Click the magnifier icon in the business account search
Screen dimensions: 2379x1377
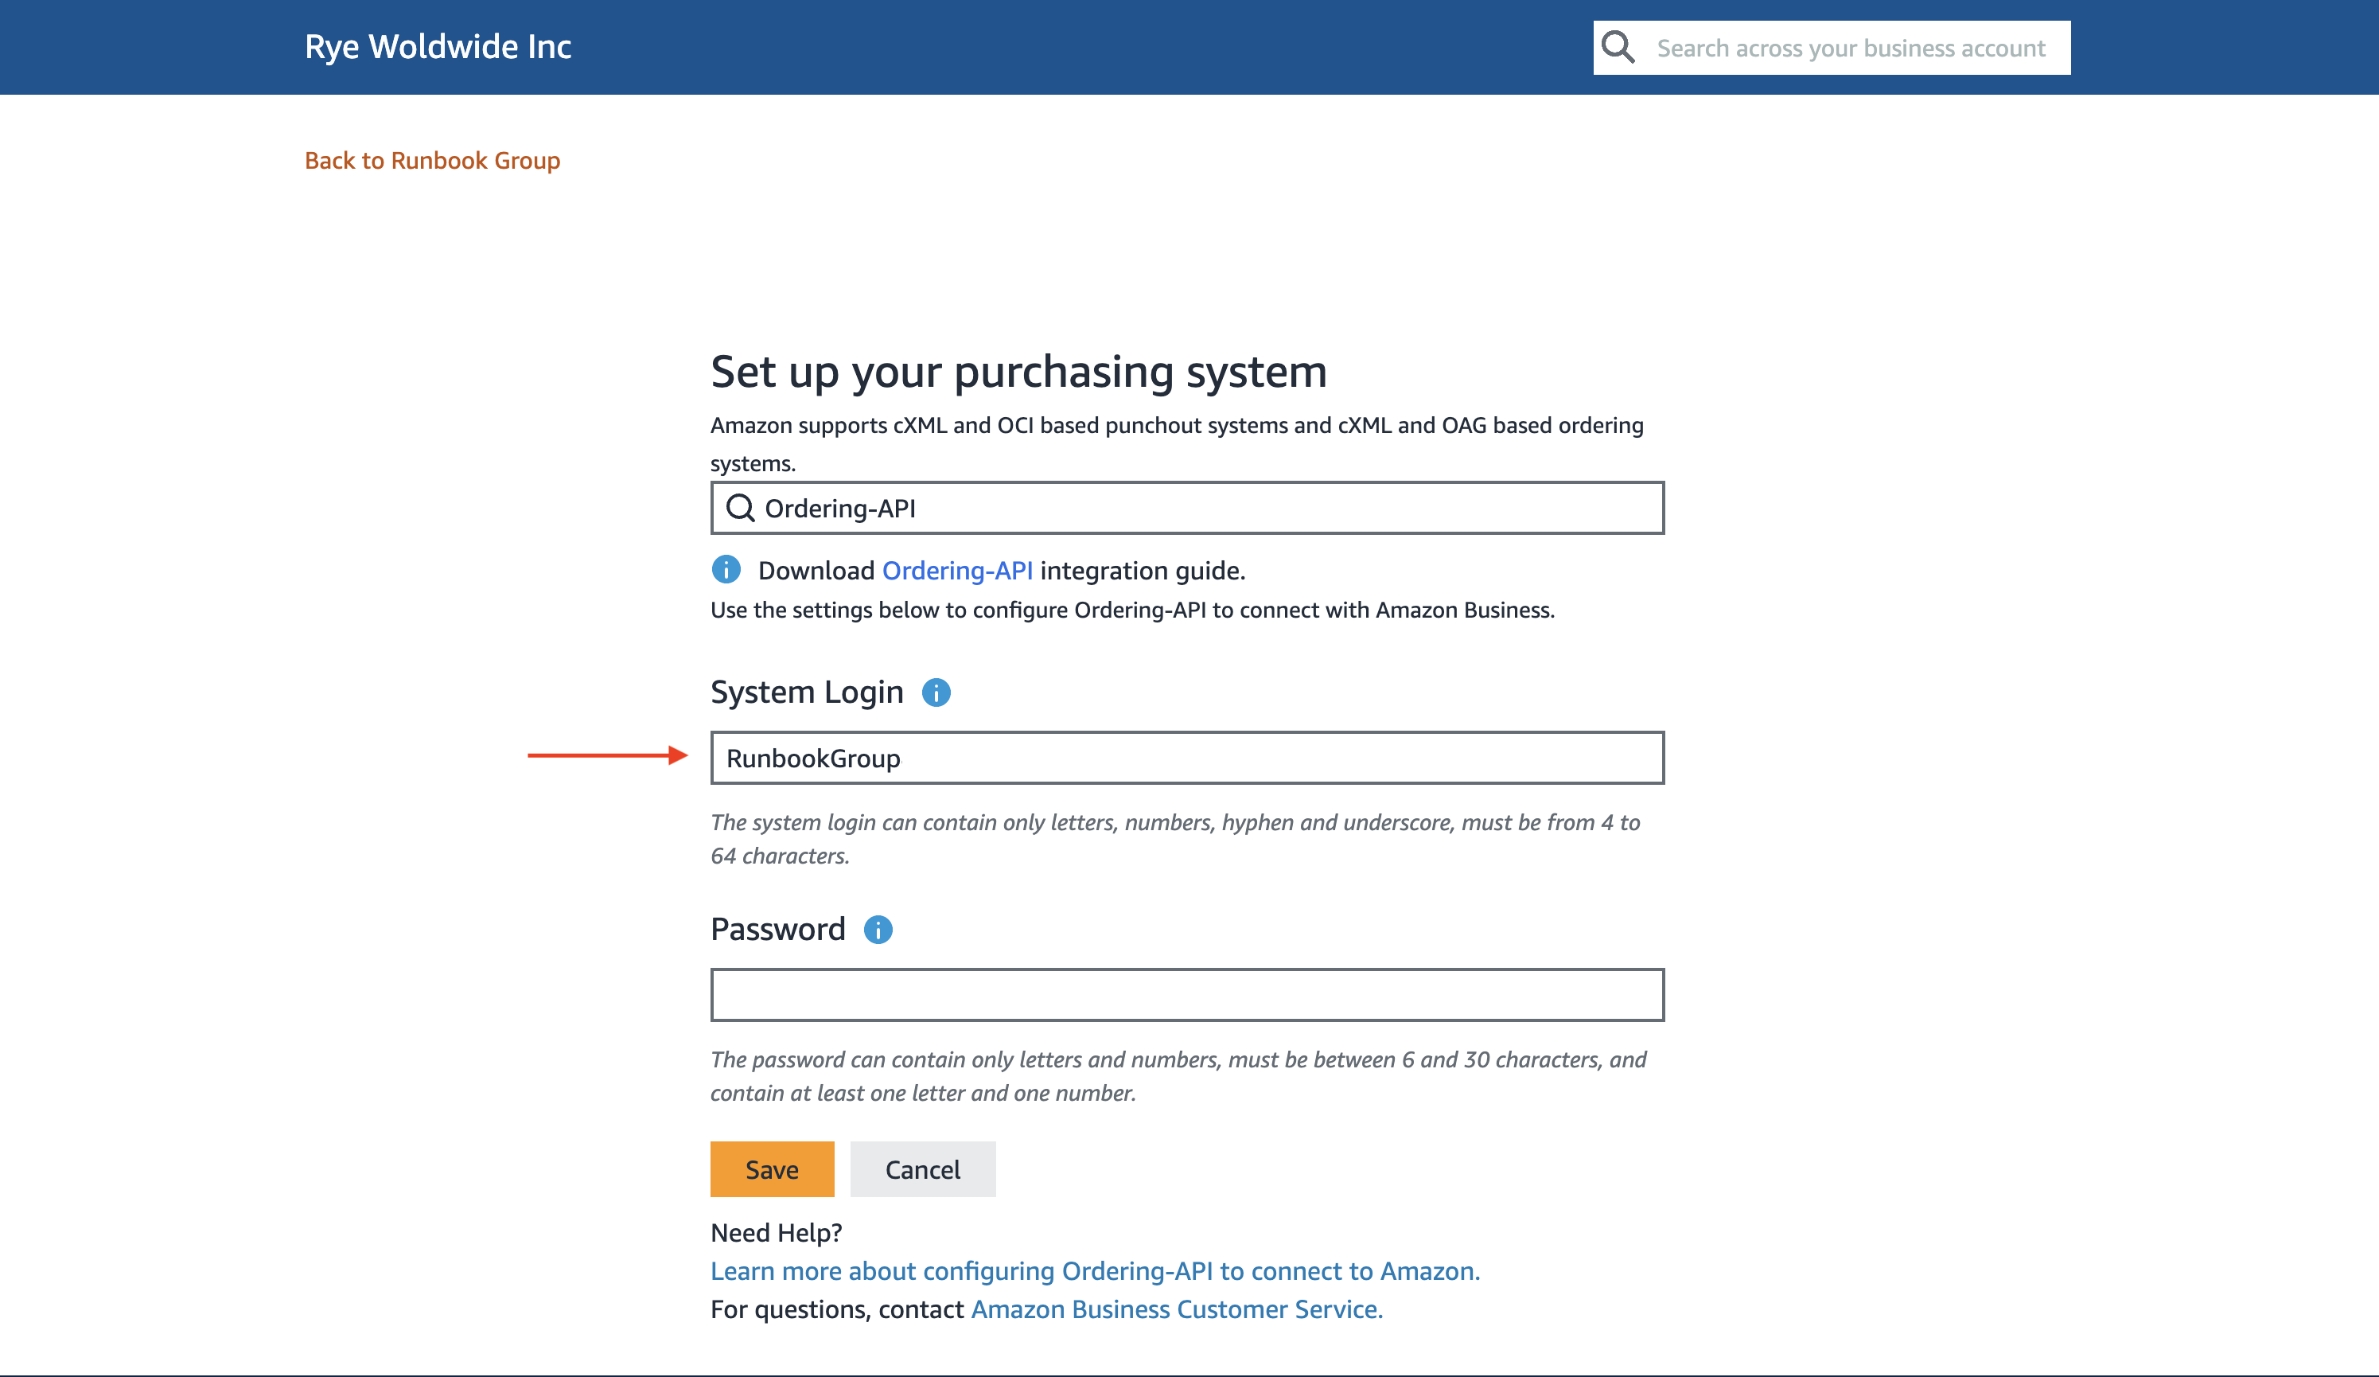tap(1618, 46)
